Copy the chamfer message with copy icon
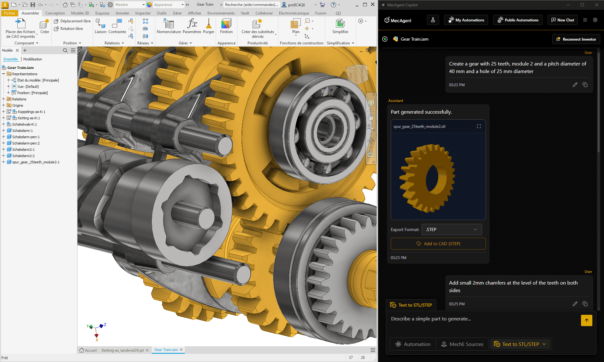This screenshot has height=362, width=604. (585, 304)
